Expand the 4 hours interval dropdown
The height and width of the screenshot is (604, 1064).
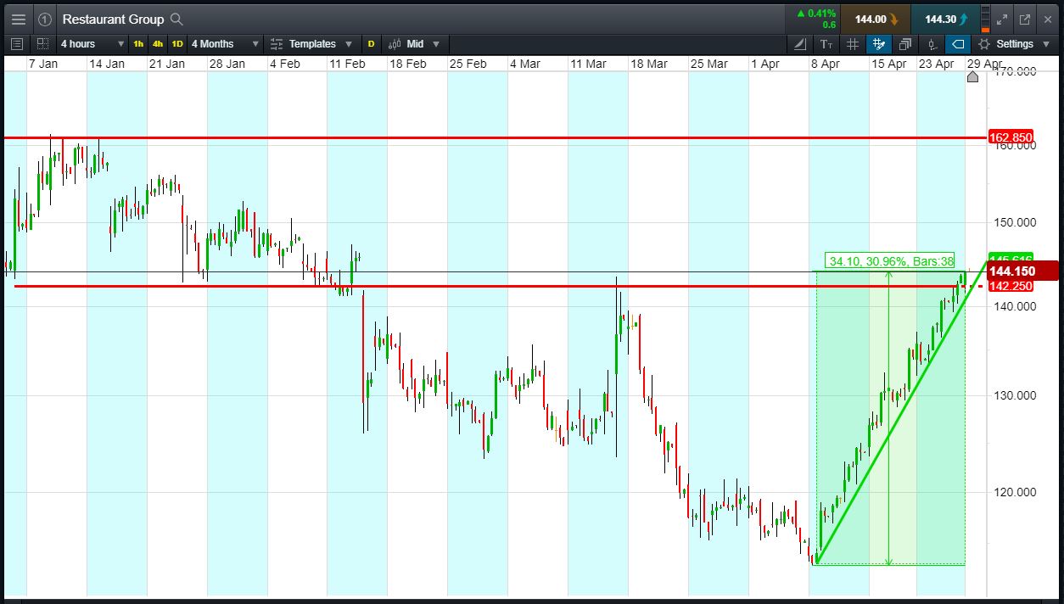click(x=92, y=44)
